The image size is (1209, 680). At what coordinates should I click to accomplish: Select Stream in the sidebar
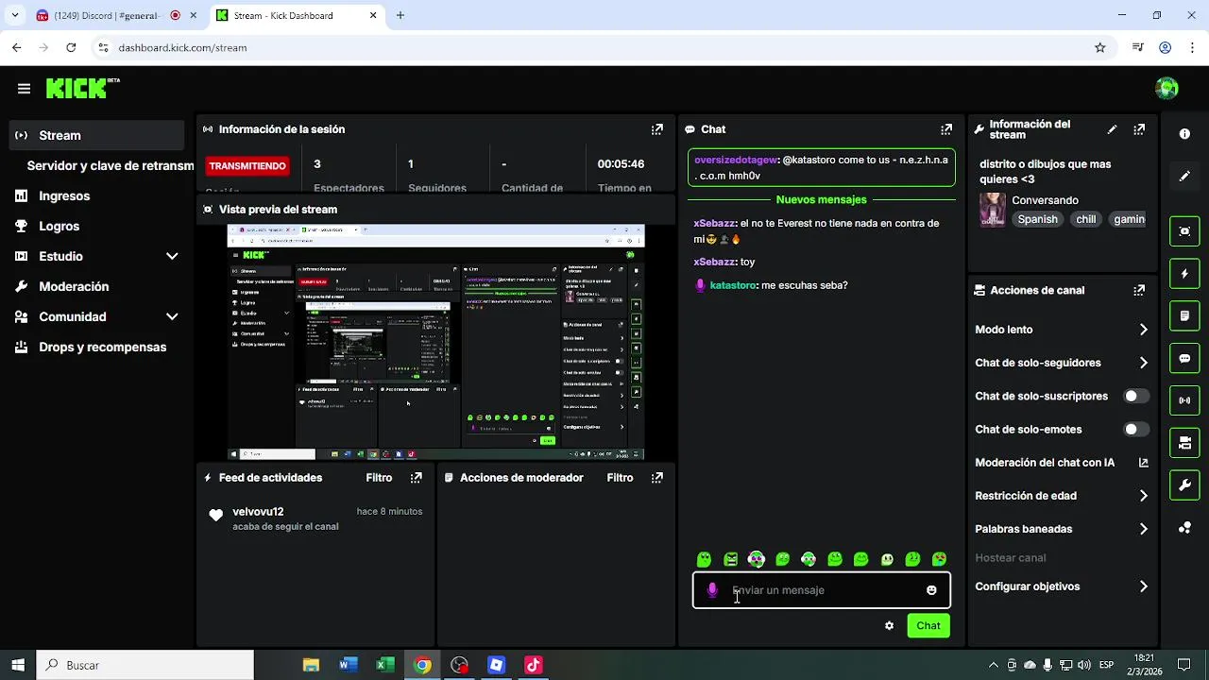[x=98, y=135]
